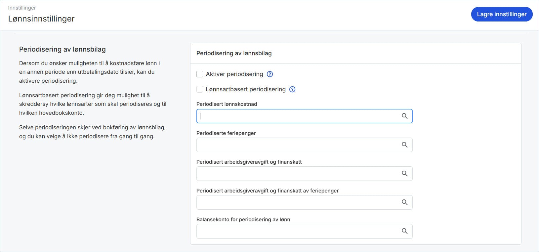
Task: Toggle the Lønnsartbasert periodisering checkbox
Action: click(x=200, y=89)
